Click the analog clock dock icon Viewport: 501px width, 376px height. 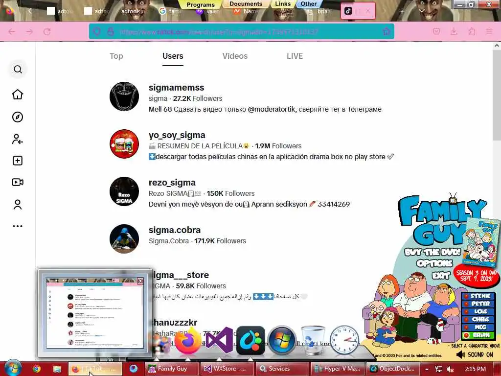tap(344, 340)
